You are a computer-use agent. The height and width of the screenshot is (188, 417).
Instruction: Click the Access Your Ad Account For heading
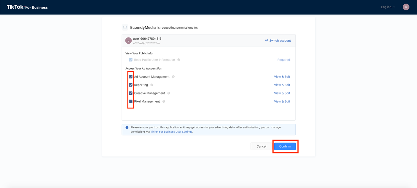tap(144, 68)
